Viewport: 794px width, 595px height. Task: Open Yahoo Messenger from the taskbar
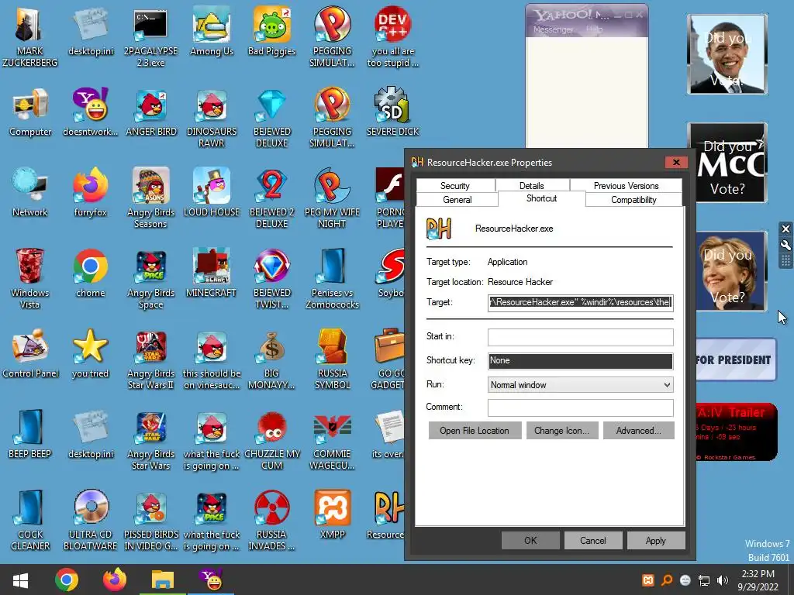click(x=212, y=580)
